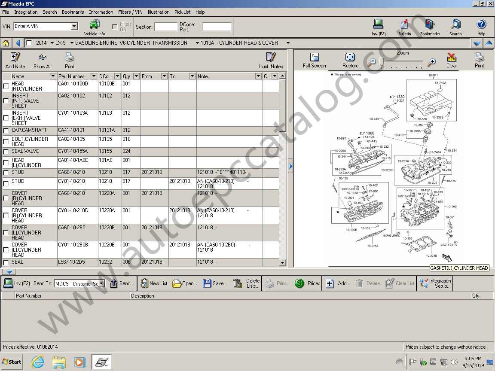Image resolution: width=495 pixels, height=371 pixels.
Task: Click parts list scrollbar down arrow
Action: tap(283, 262)
